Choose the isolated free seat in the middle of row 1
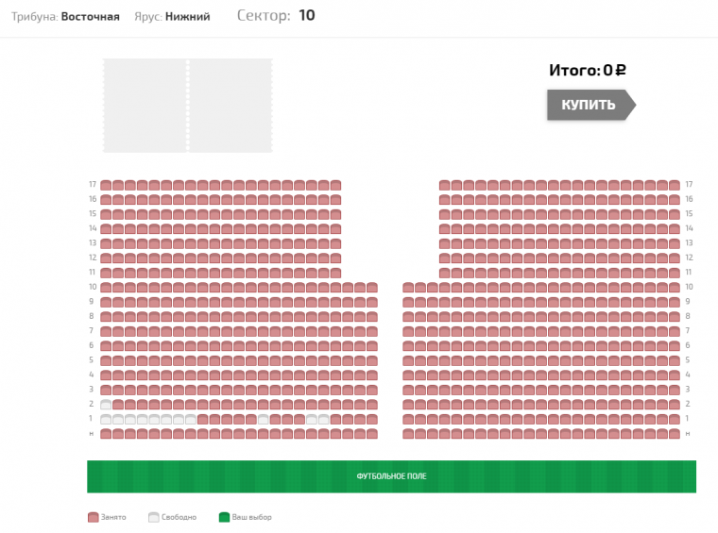Screen dimensions: 718x533 point(264,419)
